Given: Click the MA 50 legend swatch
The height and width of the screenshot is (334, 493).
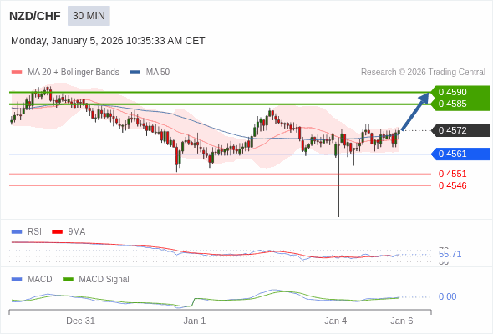Looking at the screenshot, I should (x=135, y=73).
